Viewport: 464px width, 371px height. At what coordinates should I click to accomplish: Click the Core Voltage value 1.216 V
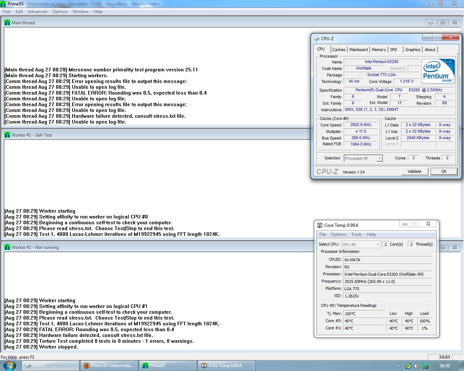pos(407,82)
